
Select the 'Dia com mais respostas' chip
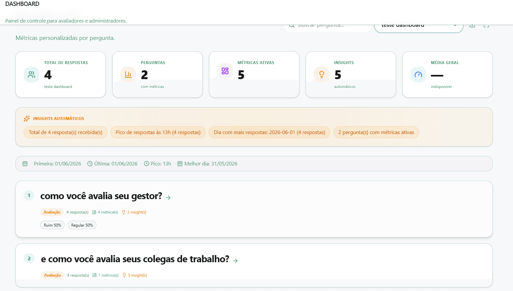269,132
